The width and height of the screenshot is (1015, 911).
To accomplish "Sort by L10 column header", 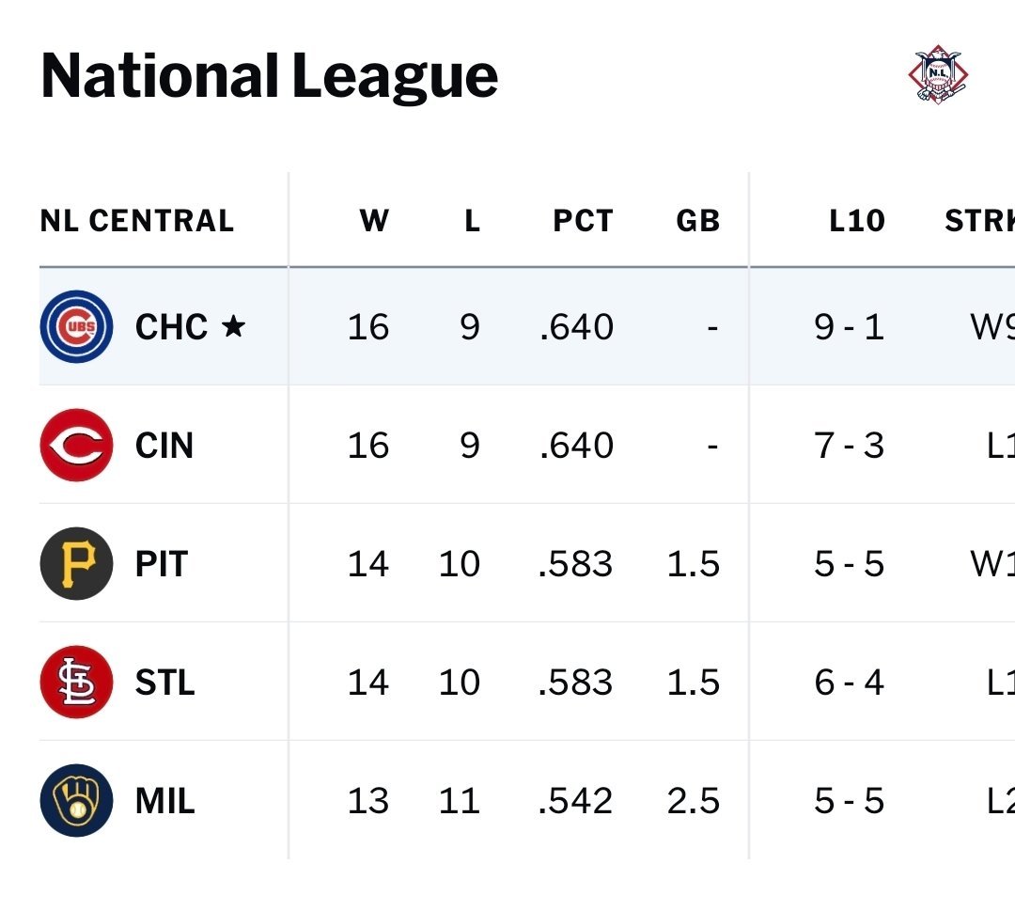I will 856,221.
